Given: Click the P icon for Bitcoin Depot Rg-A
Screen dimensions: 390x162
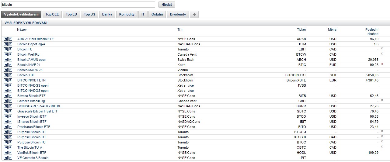Looking at the screenshot, I should [x=10, y=44].
